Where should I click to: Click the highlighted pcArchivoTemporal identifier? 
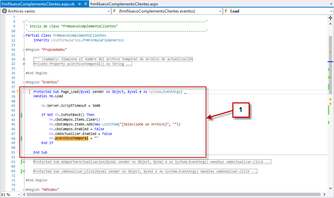pos(71,138)
